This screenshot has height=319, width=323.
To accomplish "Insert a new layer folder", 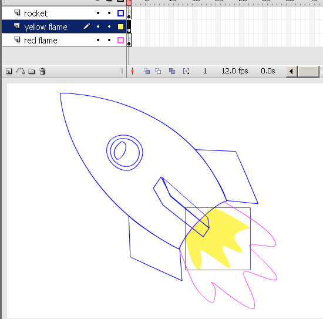I will tap(32, 71).
